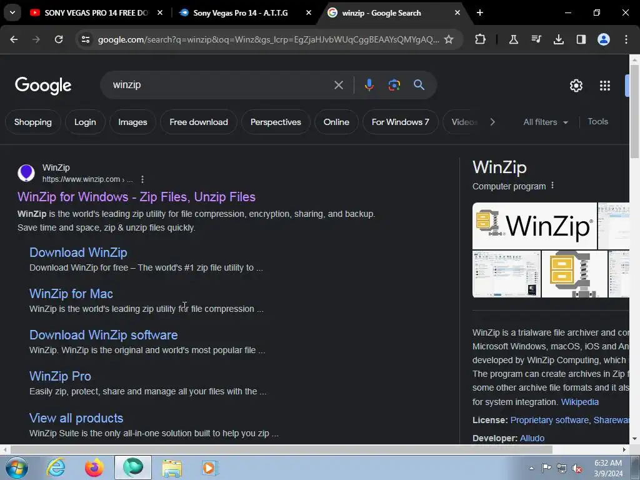Bookmark this page with the star icon

pyautogui.click(x=449, y=39)
